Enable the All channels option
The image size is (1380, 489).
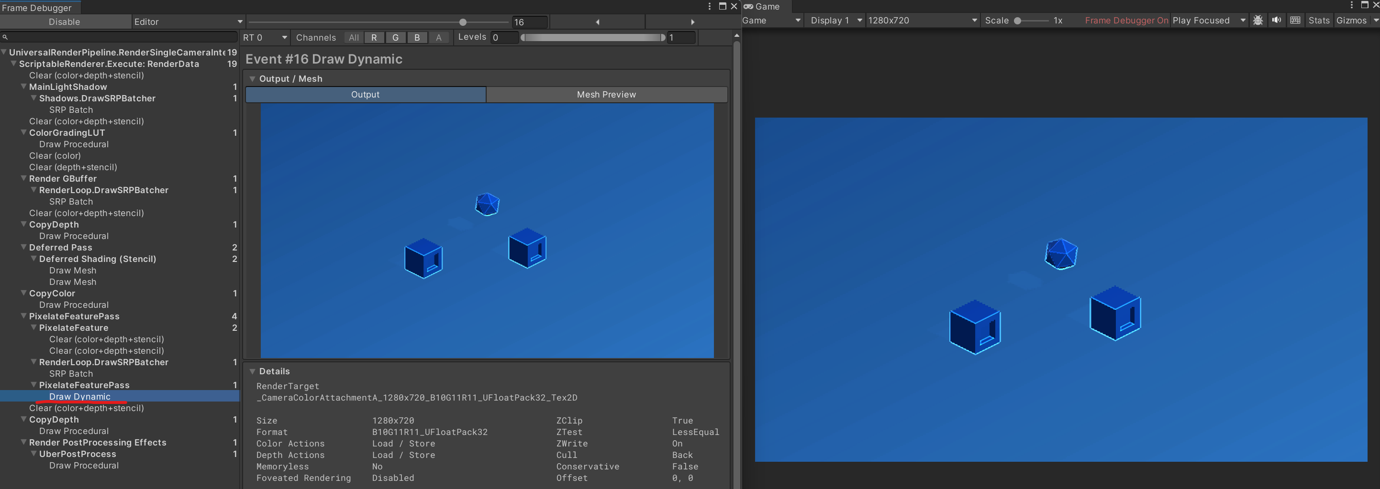(353, 37)
